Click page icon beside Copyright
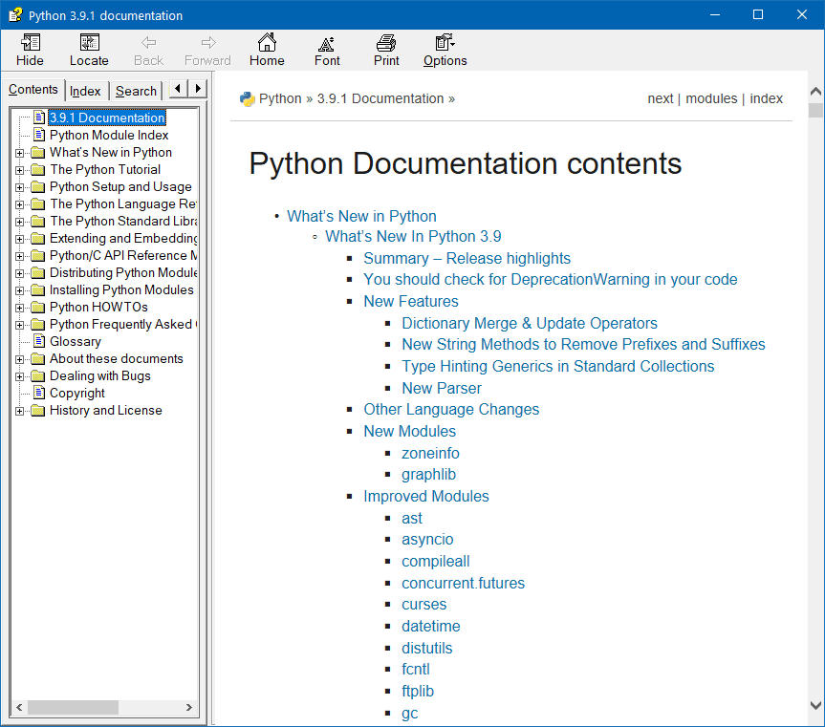The width and height of the screenshot is (825, 727). point(39,392)
